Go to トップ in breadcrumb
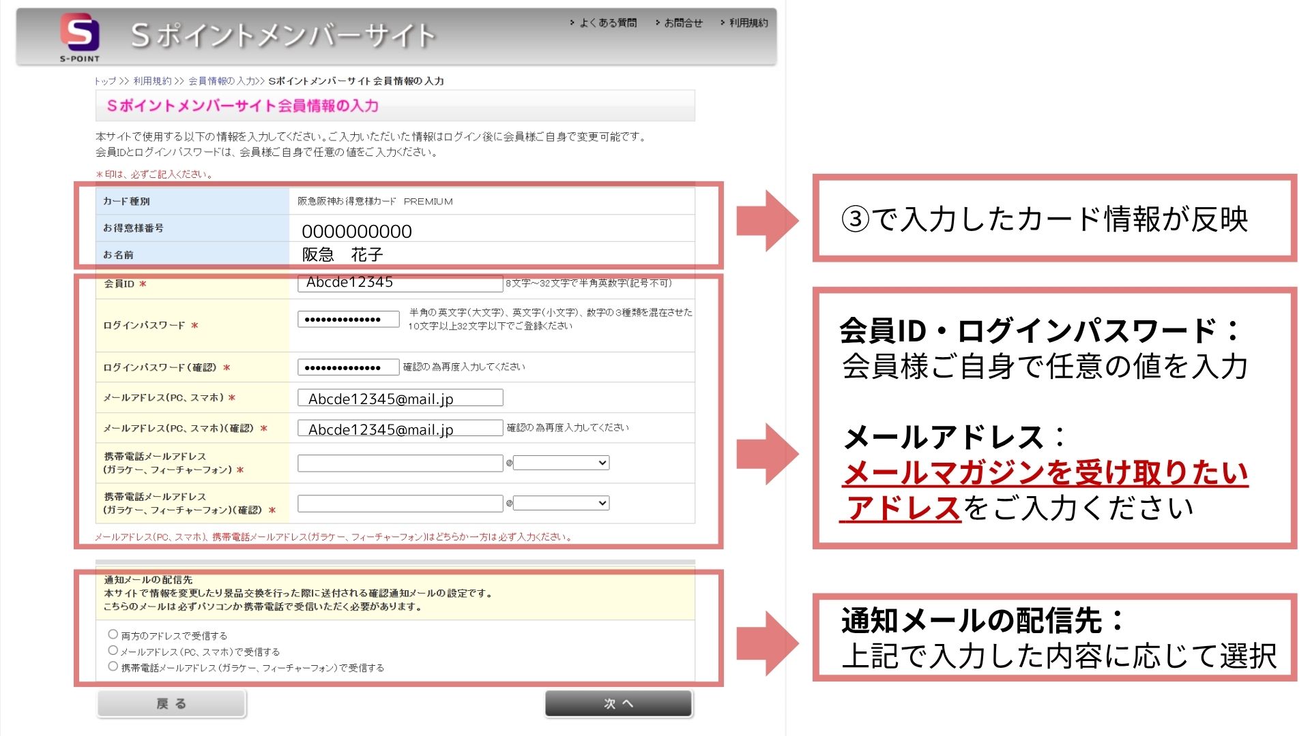The height and width of the screenshot is (736, 1310). point(105,81)
